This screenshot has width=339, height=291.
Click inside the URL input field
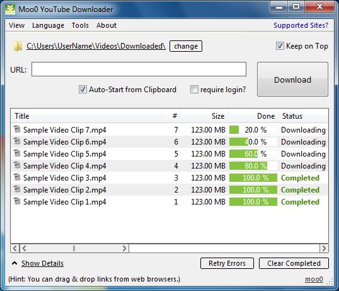[139, 69]
